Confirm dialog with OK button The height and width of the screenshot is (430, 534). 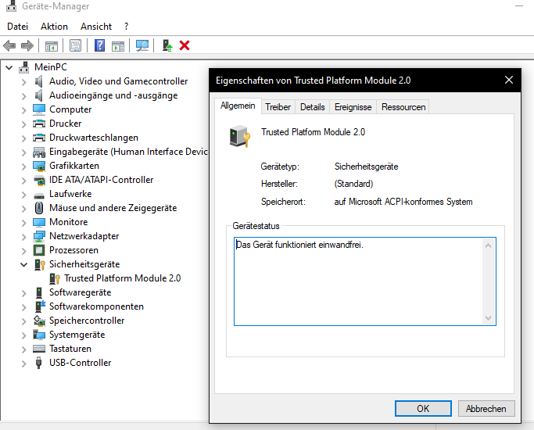[x=423, y=408]
